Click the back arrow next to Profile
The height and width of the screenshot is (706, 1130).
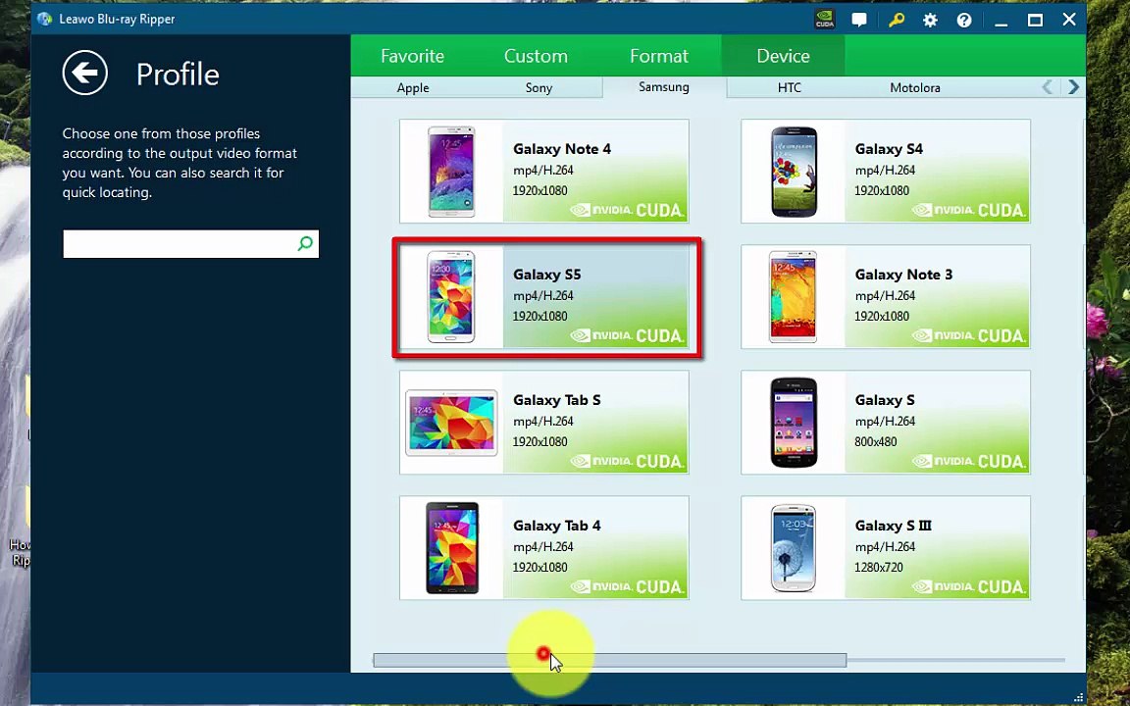coord(85,73)
